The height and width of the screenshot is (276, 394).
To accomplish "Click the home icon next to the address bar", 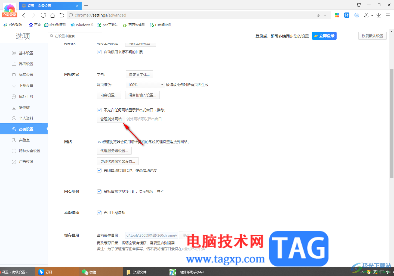I will coord(53,15).
